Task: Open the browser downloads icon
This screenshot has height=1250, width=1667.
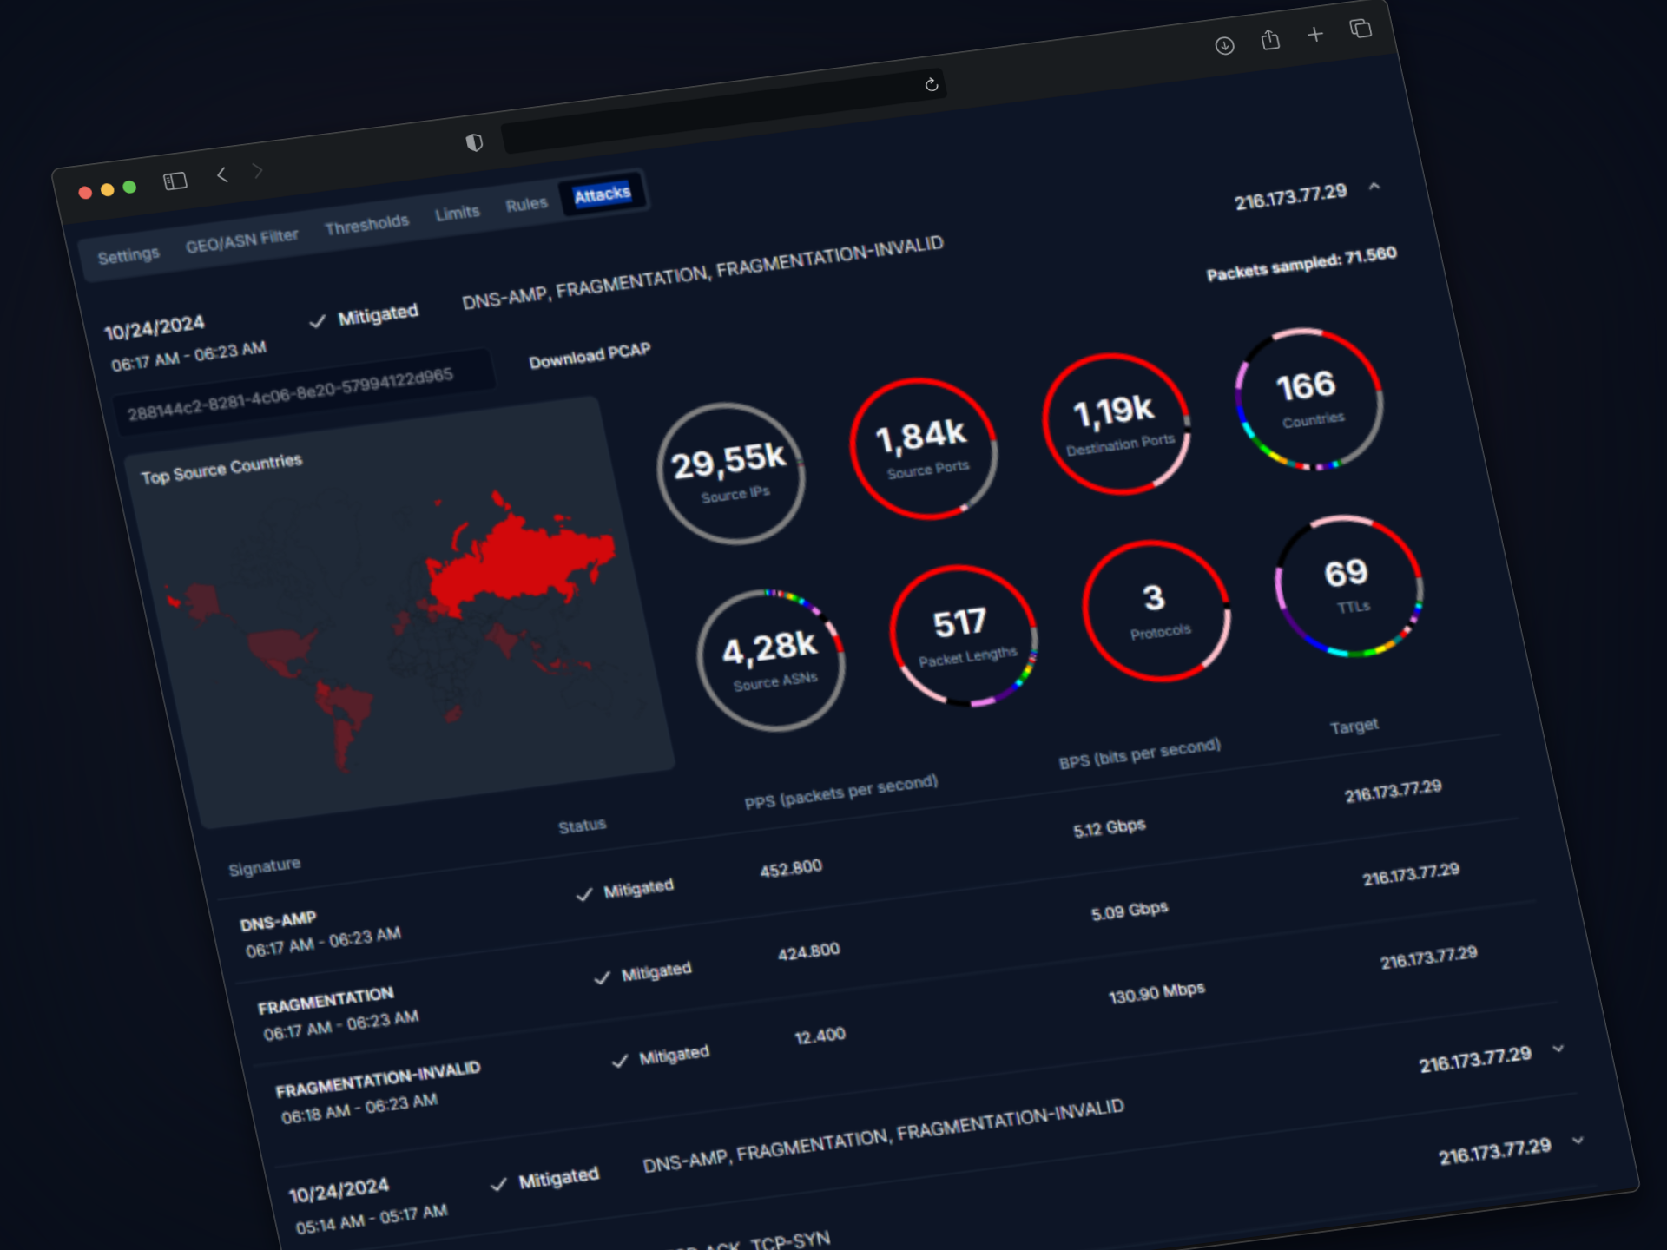Action: [x=1225, y=45]
